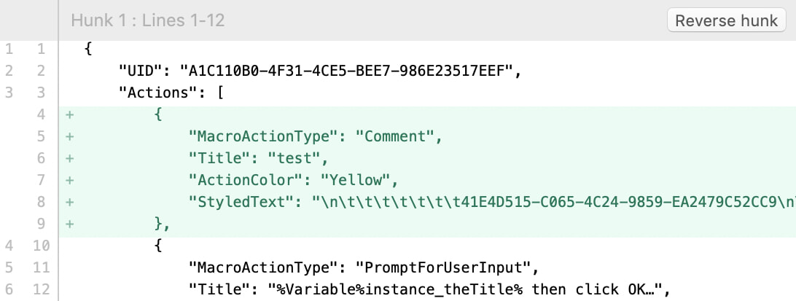Select the Hunk 1 : Lines 1-12 header
Image resolution: width=796 pixels, height=301 pixels.
tap(148, 20)
